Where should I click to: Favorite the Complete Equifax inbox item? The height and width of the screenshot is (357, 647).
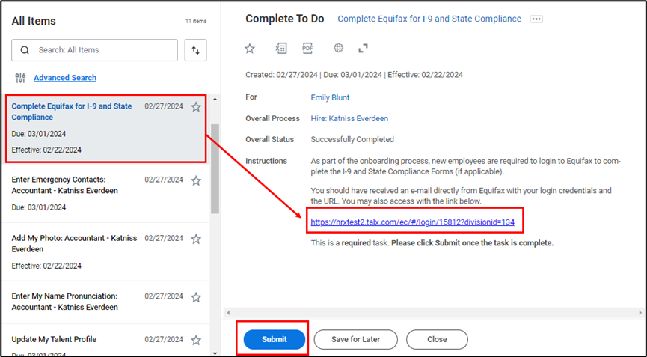(196, 107)
